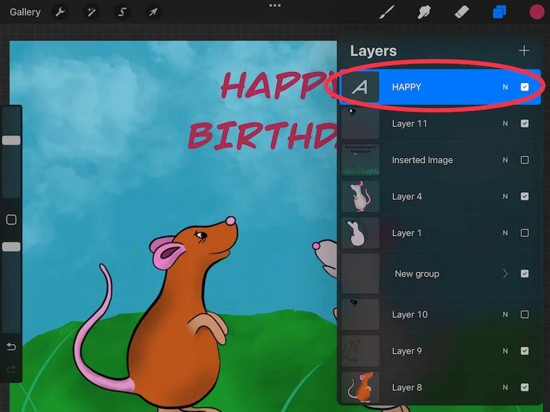Add a new layer with the plus icon
The image size is (550, 412).
click(524, 50)
